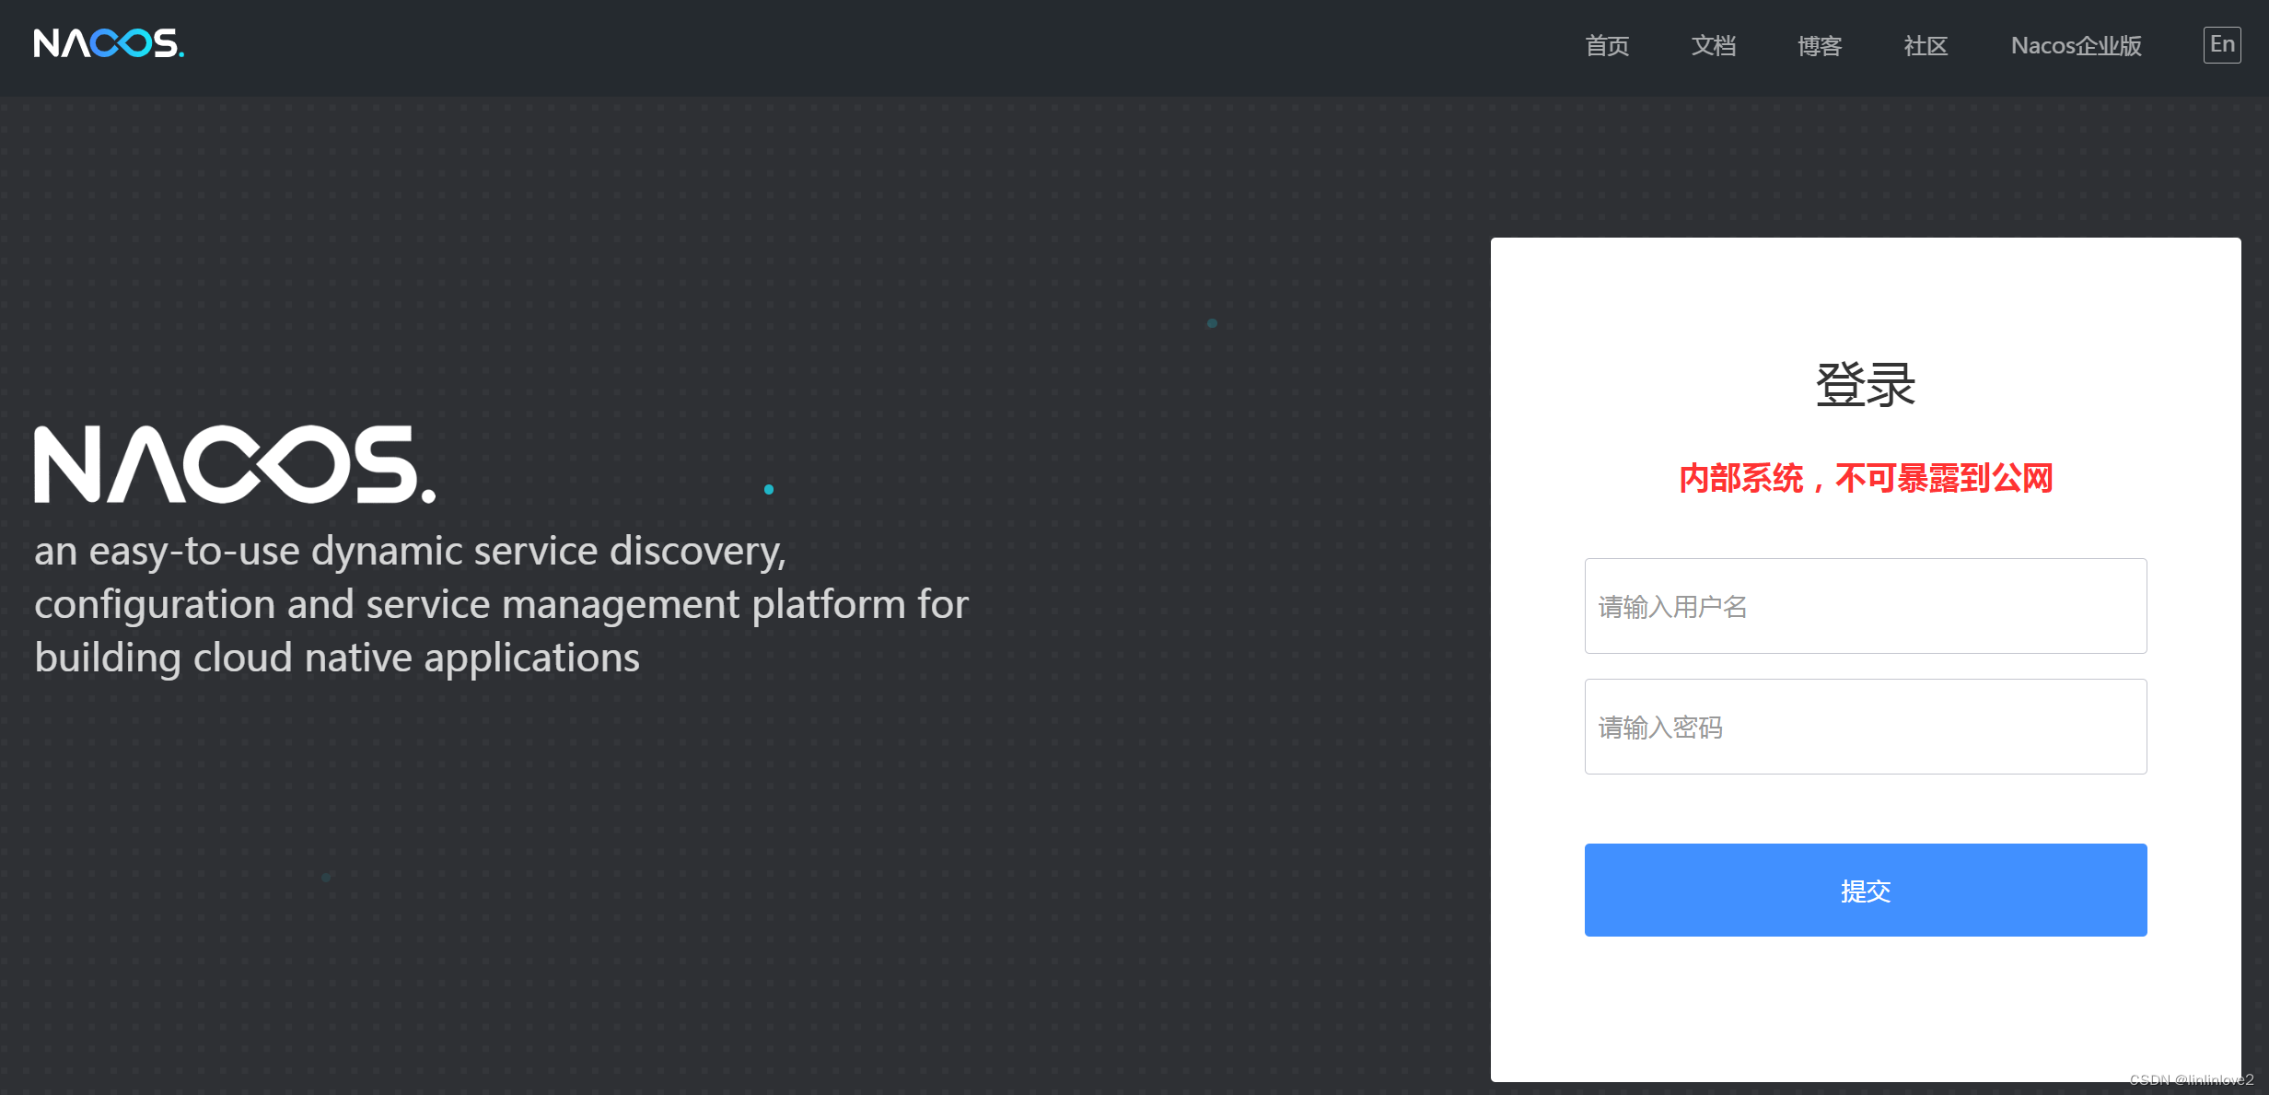Open the 社区 community menu item

[x=1926, y=45]
